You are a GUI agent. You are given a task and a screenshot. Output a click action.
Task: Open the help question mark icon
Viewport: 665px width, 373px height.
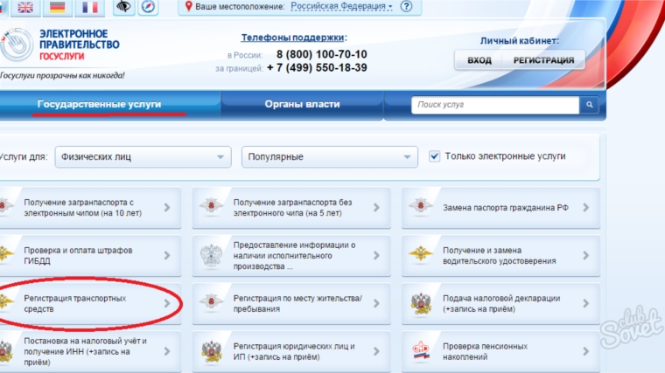(x=406, y=6)
